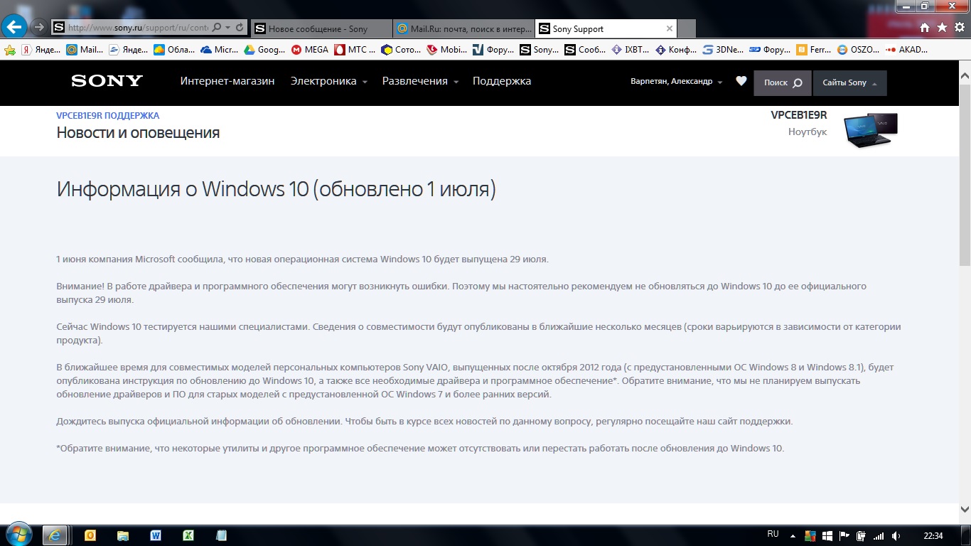Open Excel from the taskbar

click(x=188, y=535)
